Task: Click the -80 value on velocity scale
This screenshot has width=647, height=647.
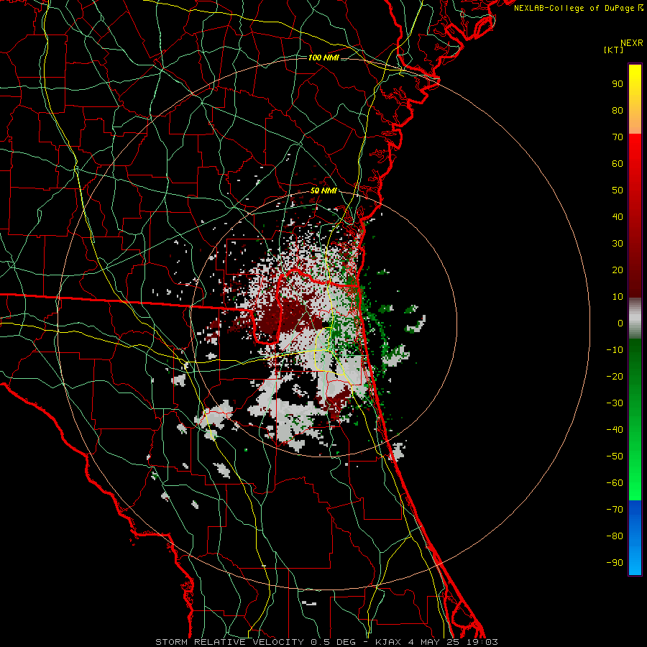Action: (615, 536)
